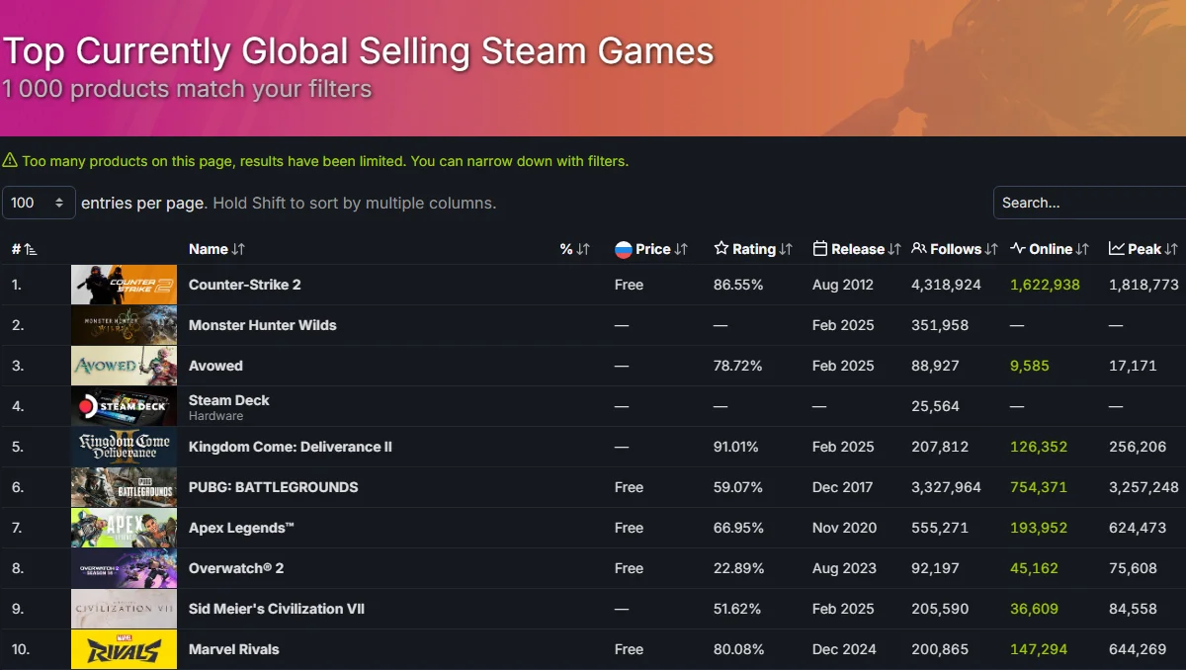Image resolution: width=1186 pixels, height=670 pixels.
Task: Open Marvel Rivals link
Action: (234, 649)
